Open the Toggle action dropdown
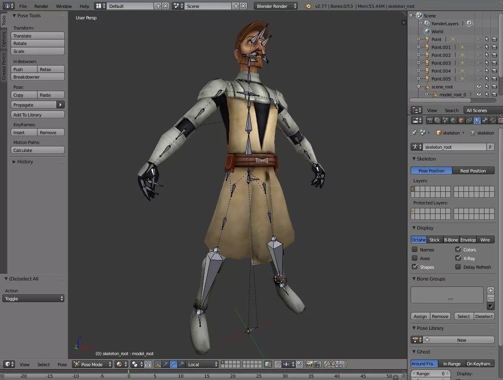Viewport: 503px width, 380px height. coord(34,299)
